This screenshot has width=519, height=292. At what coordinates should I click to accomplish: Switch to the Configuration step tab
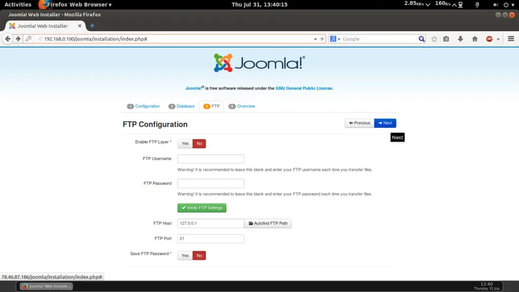click(143, 106)
